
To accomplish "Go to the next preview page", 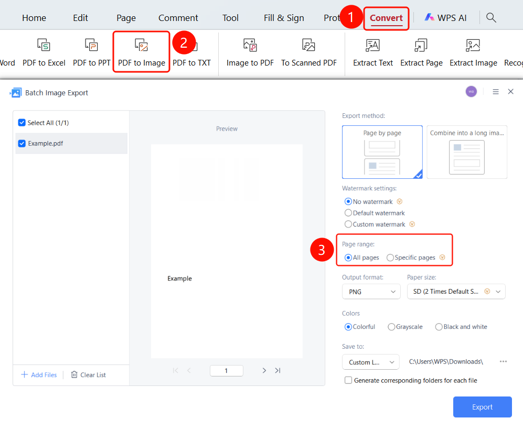I will point(264,370).
